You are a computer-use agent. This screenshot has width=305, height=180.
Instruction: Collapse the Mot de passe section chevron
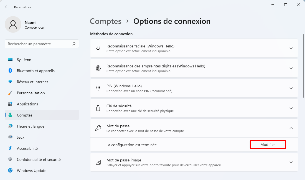(291, 128)
